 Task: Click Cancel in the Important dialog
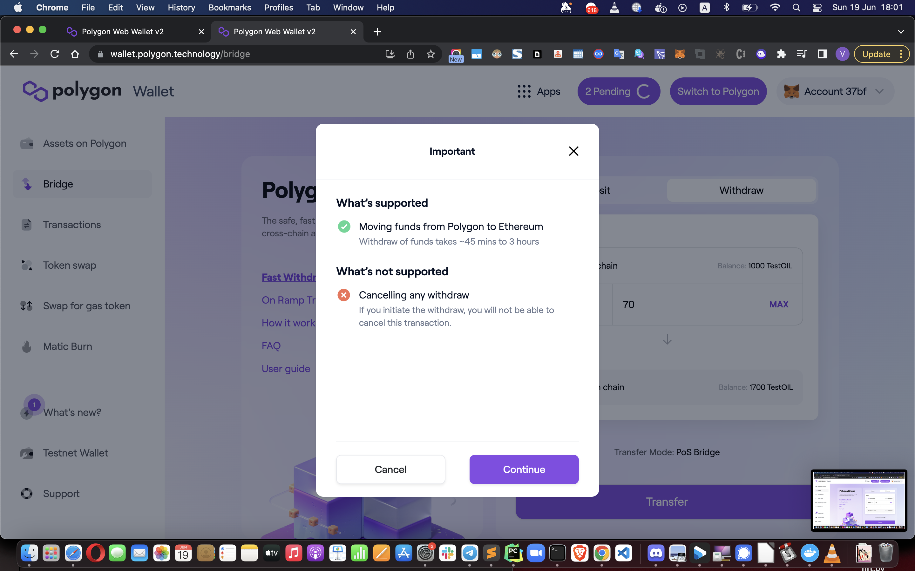click(390, 469)
